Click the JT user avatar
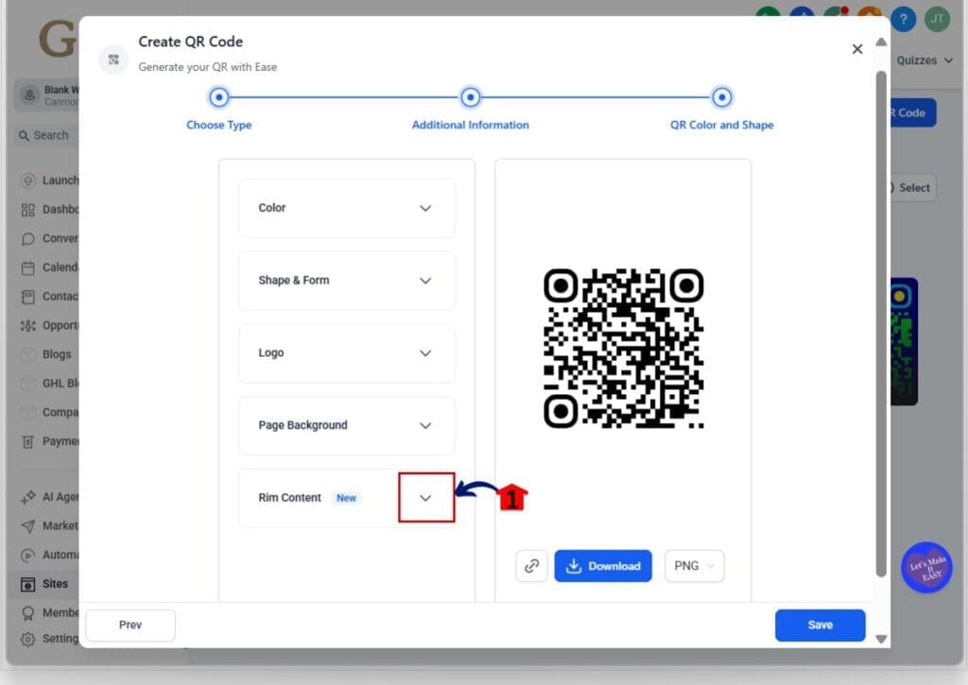Screen dimensions: 968x685 point(936,19)
